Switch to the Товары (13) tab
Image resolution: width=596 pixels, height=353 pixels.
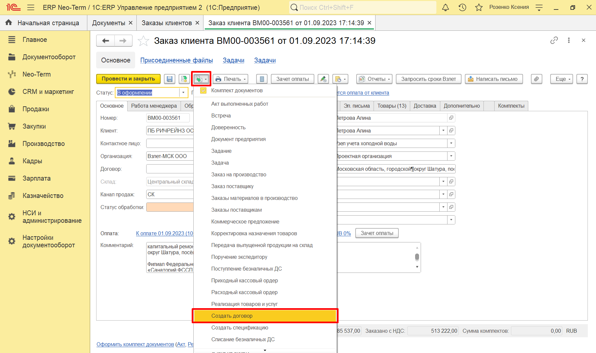(392, 106)
